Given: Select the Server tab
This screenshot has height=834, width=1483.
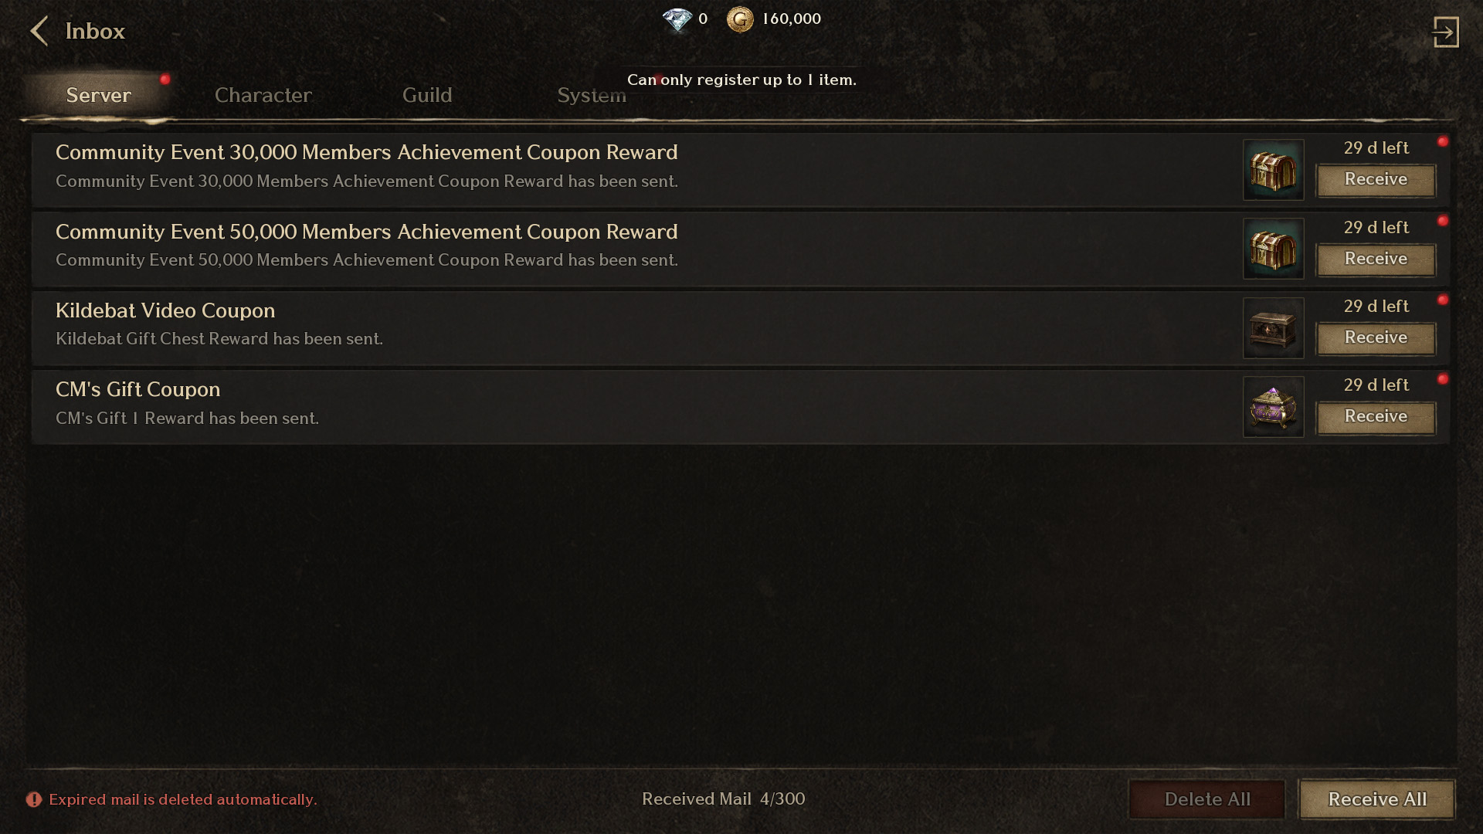Looking at the screenshot, I should point(98,95).
